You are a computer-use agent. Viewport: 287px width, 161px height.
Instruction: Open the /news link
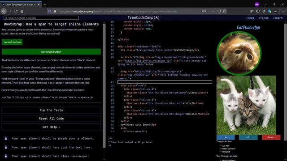click(250, 18)
